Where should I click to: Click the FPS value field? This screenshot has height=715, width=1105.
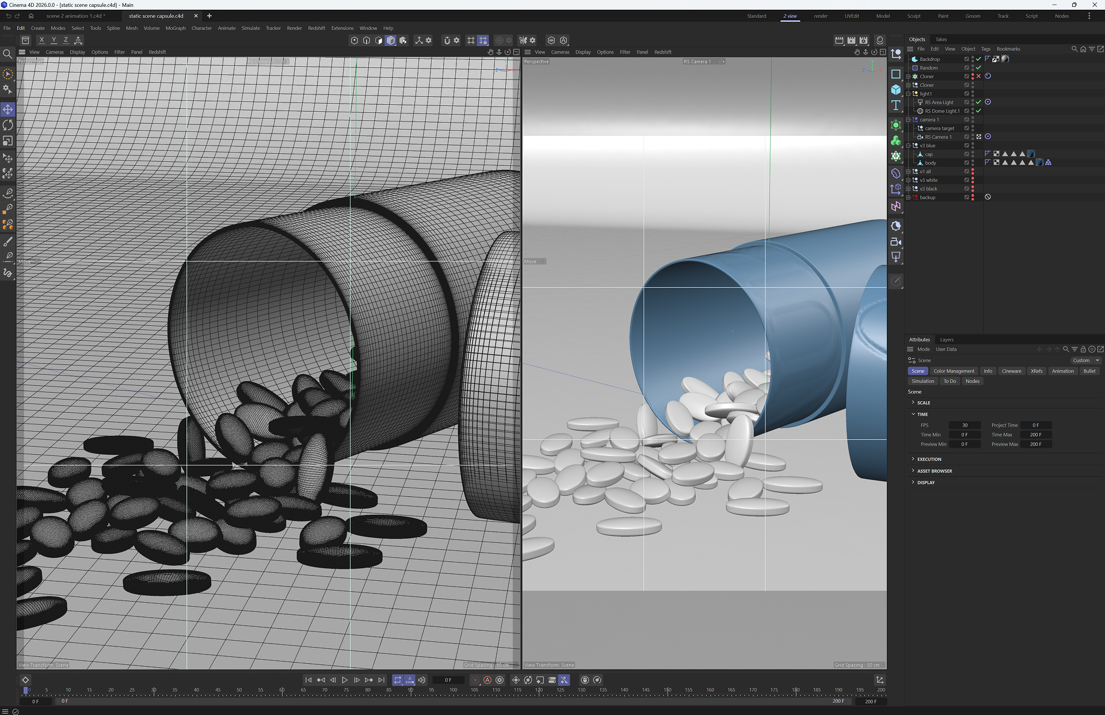(965, 425)
